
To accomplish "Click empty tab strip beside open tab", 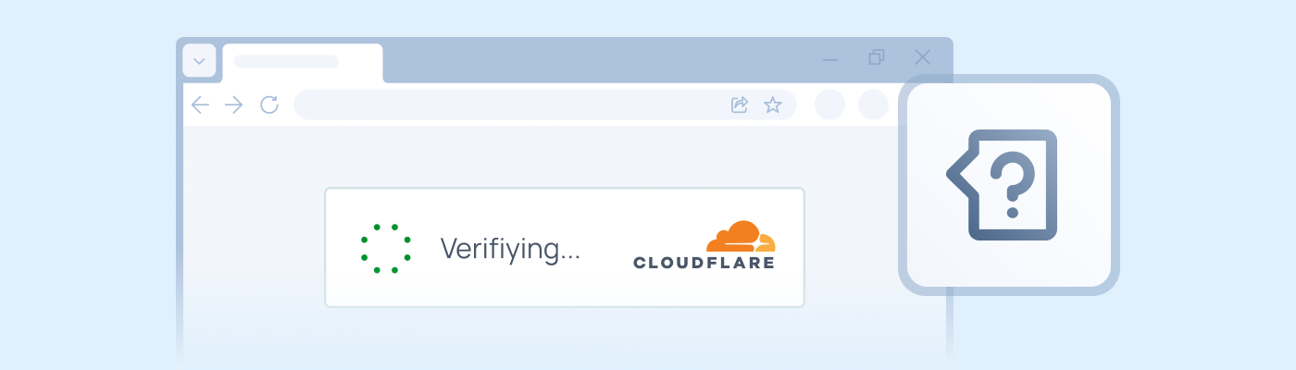I will (x=592, y=60).
